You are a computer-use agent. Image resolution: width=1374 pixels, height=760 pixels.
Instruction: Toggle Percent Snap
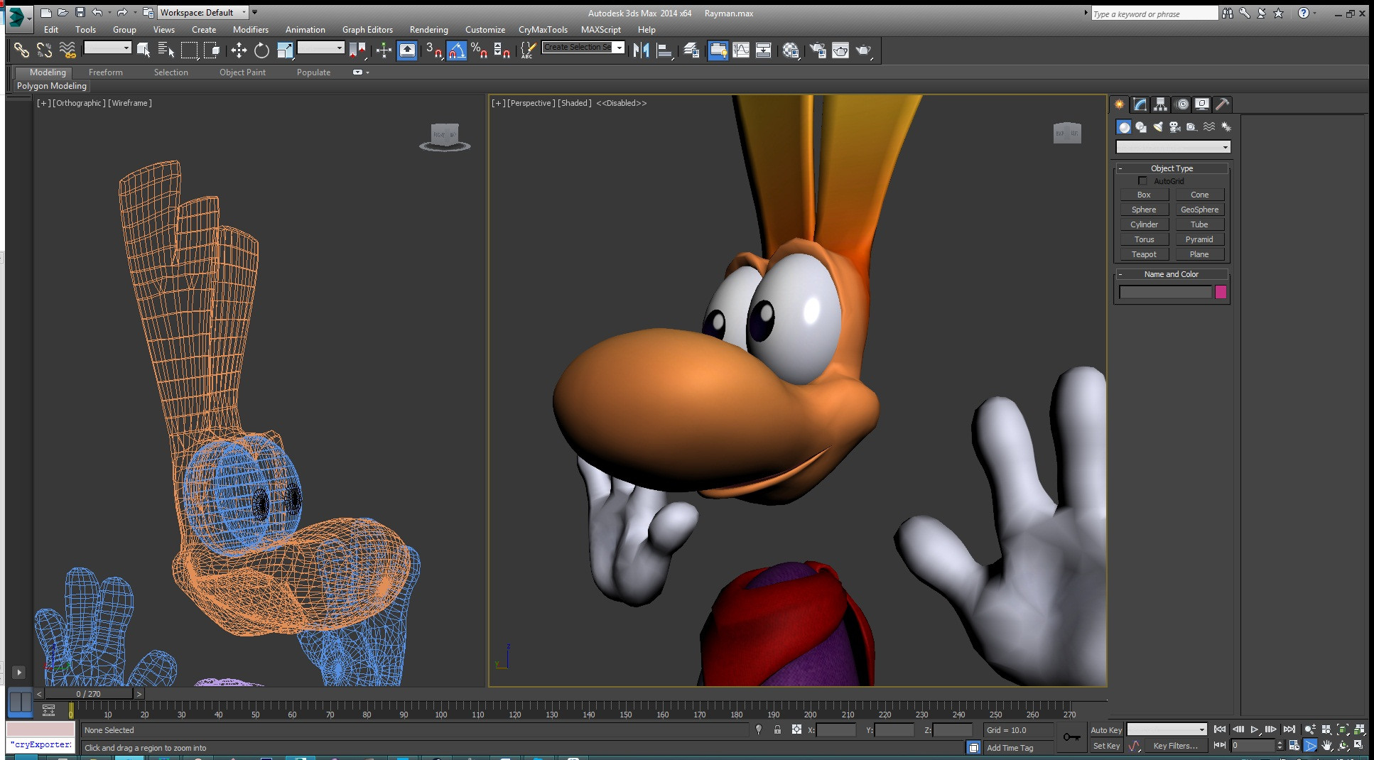[480, 50]
